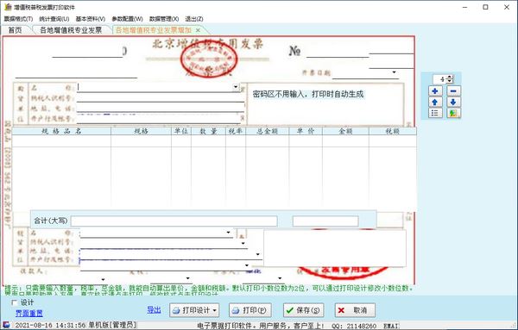518x330 pixels.
Task: Increase the row count spinner value
Action: point(450,78)
